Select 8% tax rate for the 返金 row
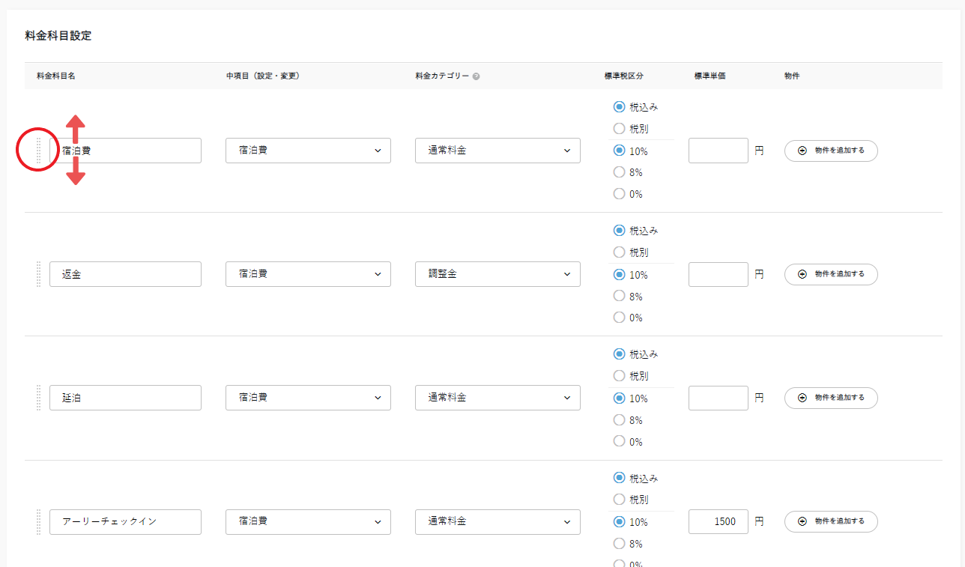The height and width of the screenshot is (567, 965). coord(619,296)
